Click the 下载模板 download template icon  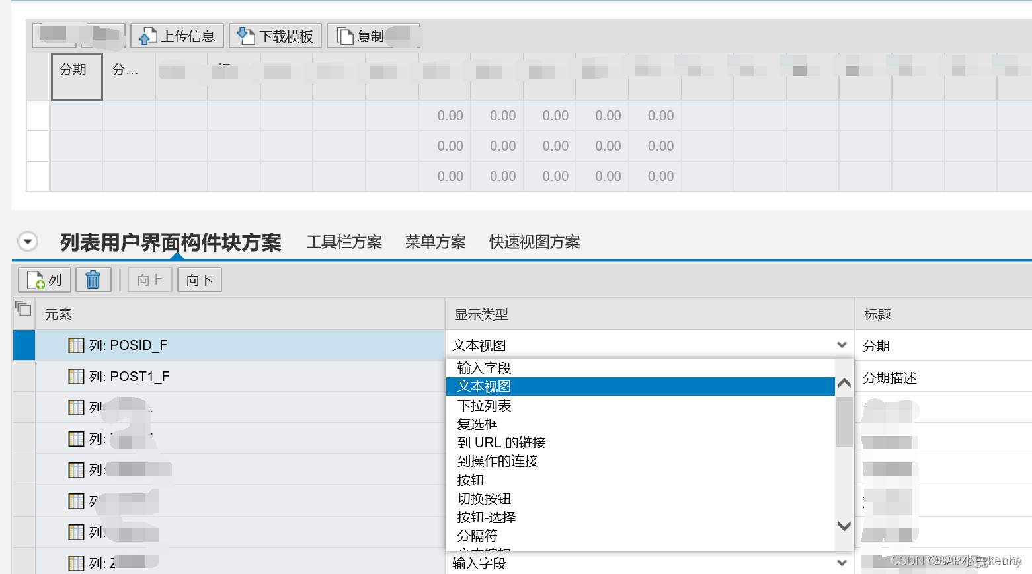coord(245,36)
